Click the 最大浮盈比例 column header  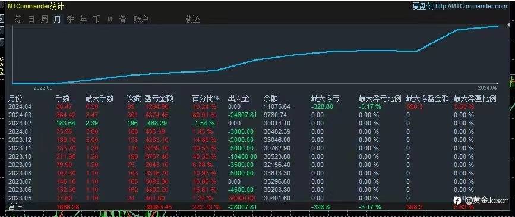point(475,98)
